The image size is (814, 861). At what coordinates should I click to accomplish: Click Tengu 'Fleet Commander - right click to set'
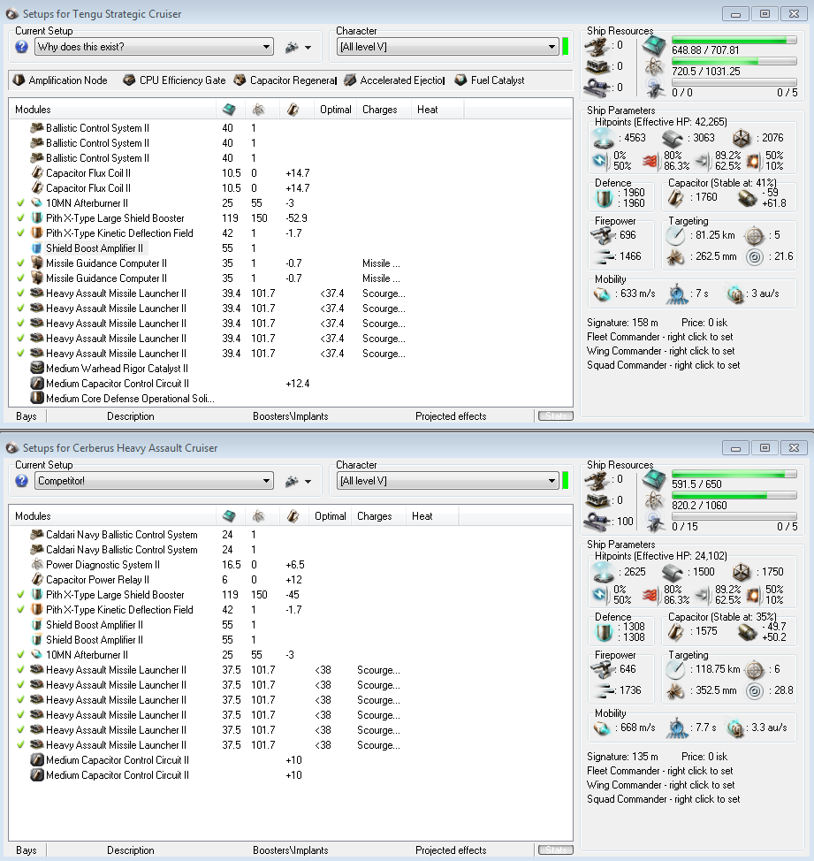point(659,337)
